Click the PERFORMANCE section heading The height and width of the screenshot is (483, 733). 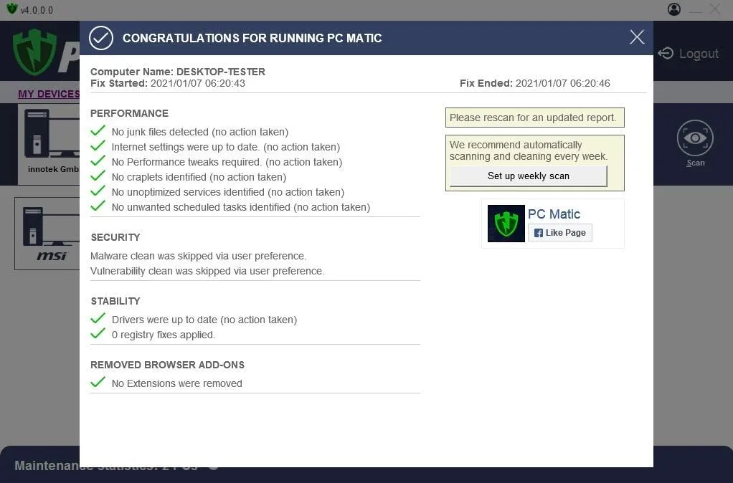pos(130,113)
